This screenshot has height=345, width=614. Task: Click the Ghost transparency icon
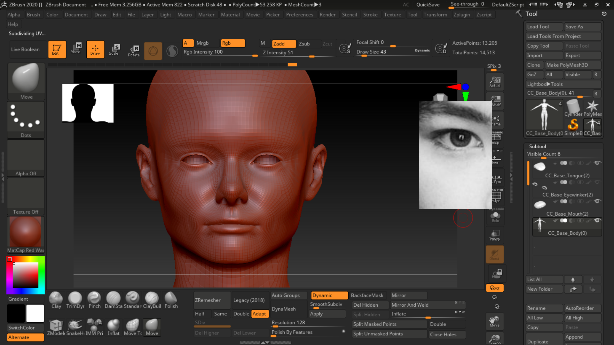(495, 255)
